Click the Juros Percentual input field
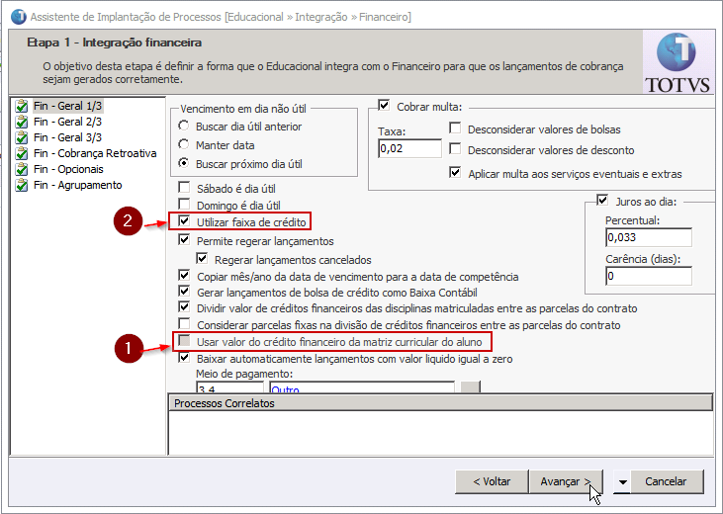The width and height of the screenshot is (723, 514). pyautogui.click(x=648, y=238)
